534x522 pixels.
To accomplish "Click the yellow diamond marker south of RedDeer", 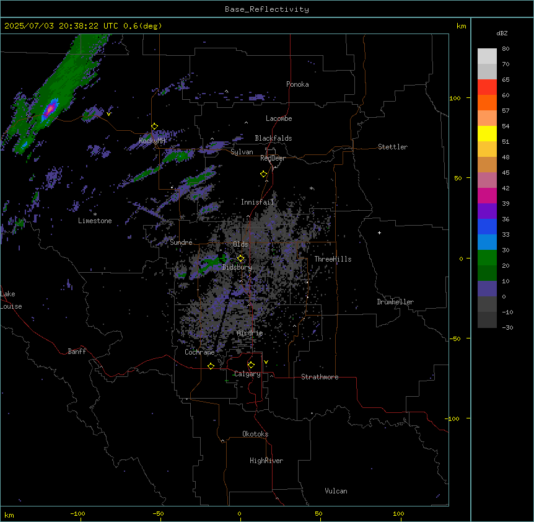I will click(264, 174).
